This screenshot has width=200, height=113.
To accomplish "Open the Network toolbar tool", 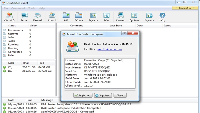I will [x=38, y=17].
